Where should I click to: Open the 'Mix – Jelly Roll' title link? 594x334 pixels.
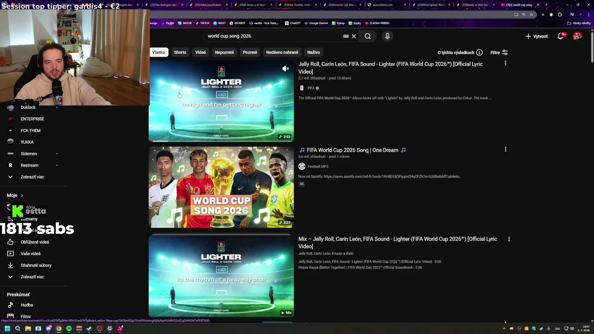[398, 243]
